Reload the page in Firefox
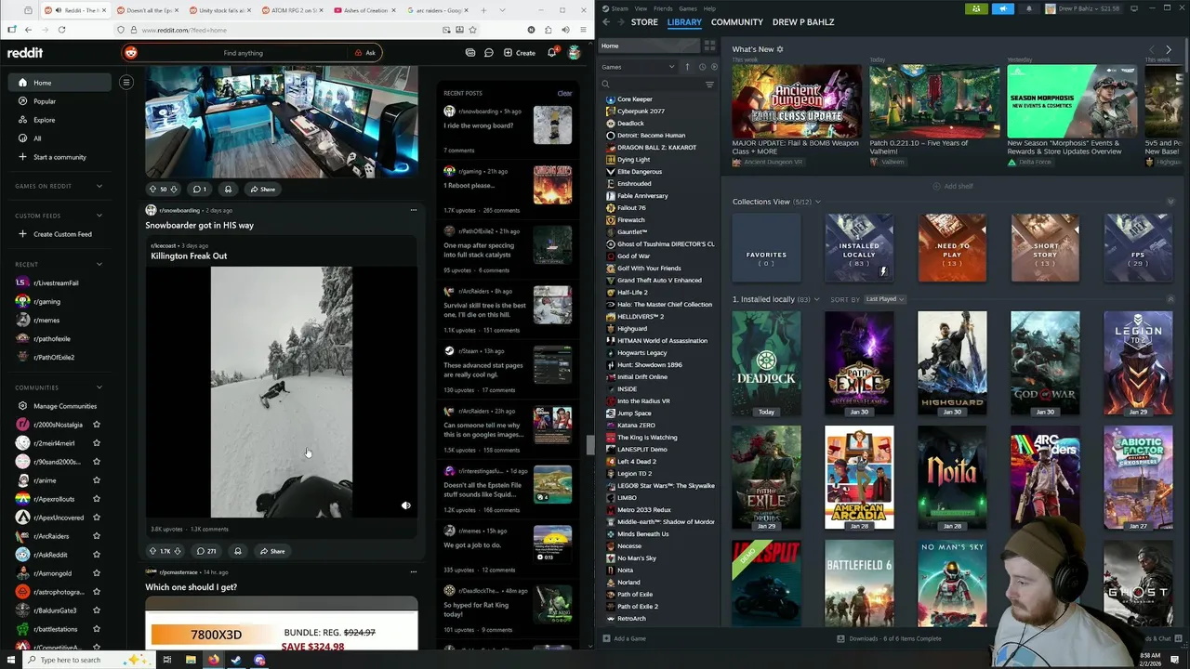 61,30
